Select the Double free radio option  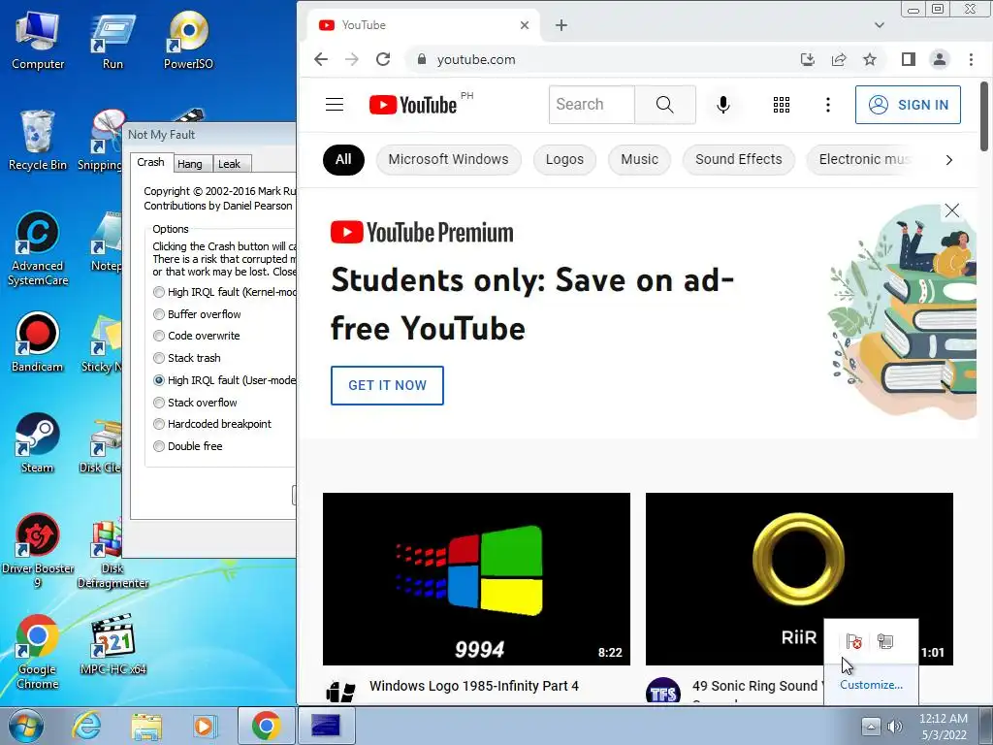(159, 446)
